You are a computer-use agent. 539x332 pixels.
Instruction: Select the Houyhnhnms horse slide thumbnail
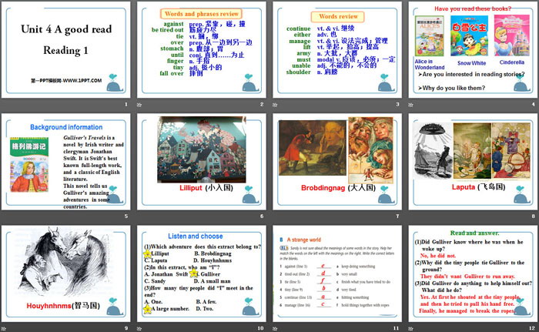pyautogui.click(x=66, y=273)
